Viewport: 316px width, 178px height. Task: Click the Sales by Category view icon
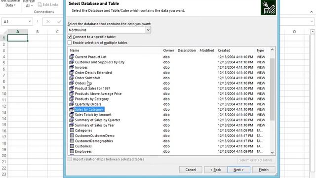[x=72, y=109]
